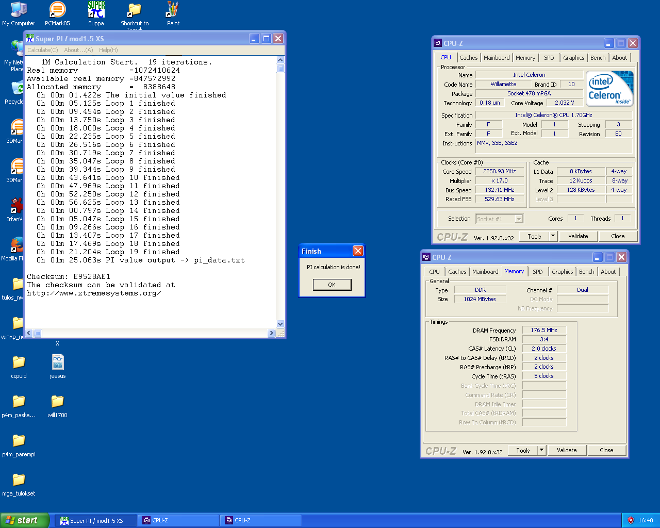Select the first CPU-Z taskbar button
Viewport: 660px width, 528px height.
tap(178, 521)
